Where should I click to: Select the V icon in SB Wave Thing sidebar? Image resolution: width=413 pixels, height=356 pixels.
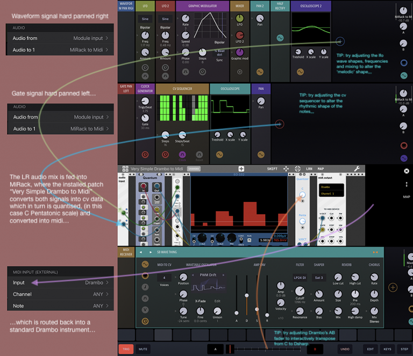(145, 309)
